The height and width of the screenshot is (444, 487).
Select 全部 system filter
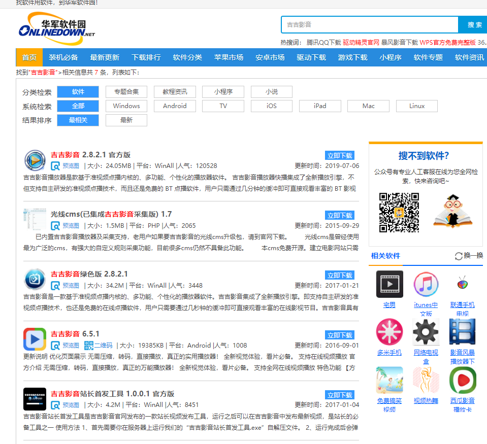point(78,106)
